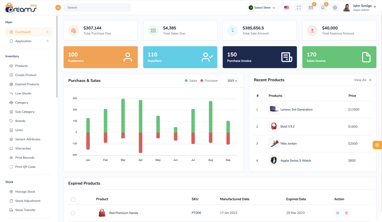Go to Print Barcode menu item
This screenshot has width=382, height=222.
[x=25, y=158]
